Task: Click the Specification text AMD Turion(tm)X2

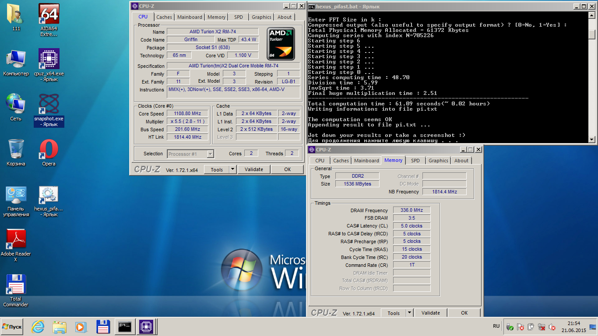Action: pyautogui.click(x=233, y=66)
